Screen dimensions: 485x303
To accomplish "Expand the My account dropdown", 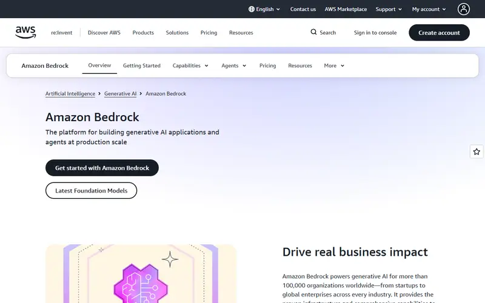I will tap(429, 9).
